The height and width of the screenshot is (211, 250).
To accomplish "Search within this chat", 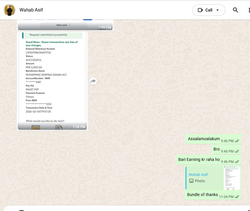I will [236, 10].
